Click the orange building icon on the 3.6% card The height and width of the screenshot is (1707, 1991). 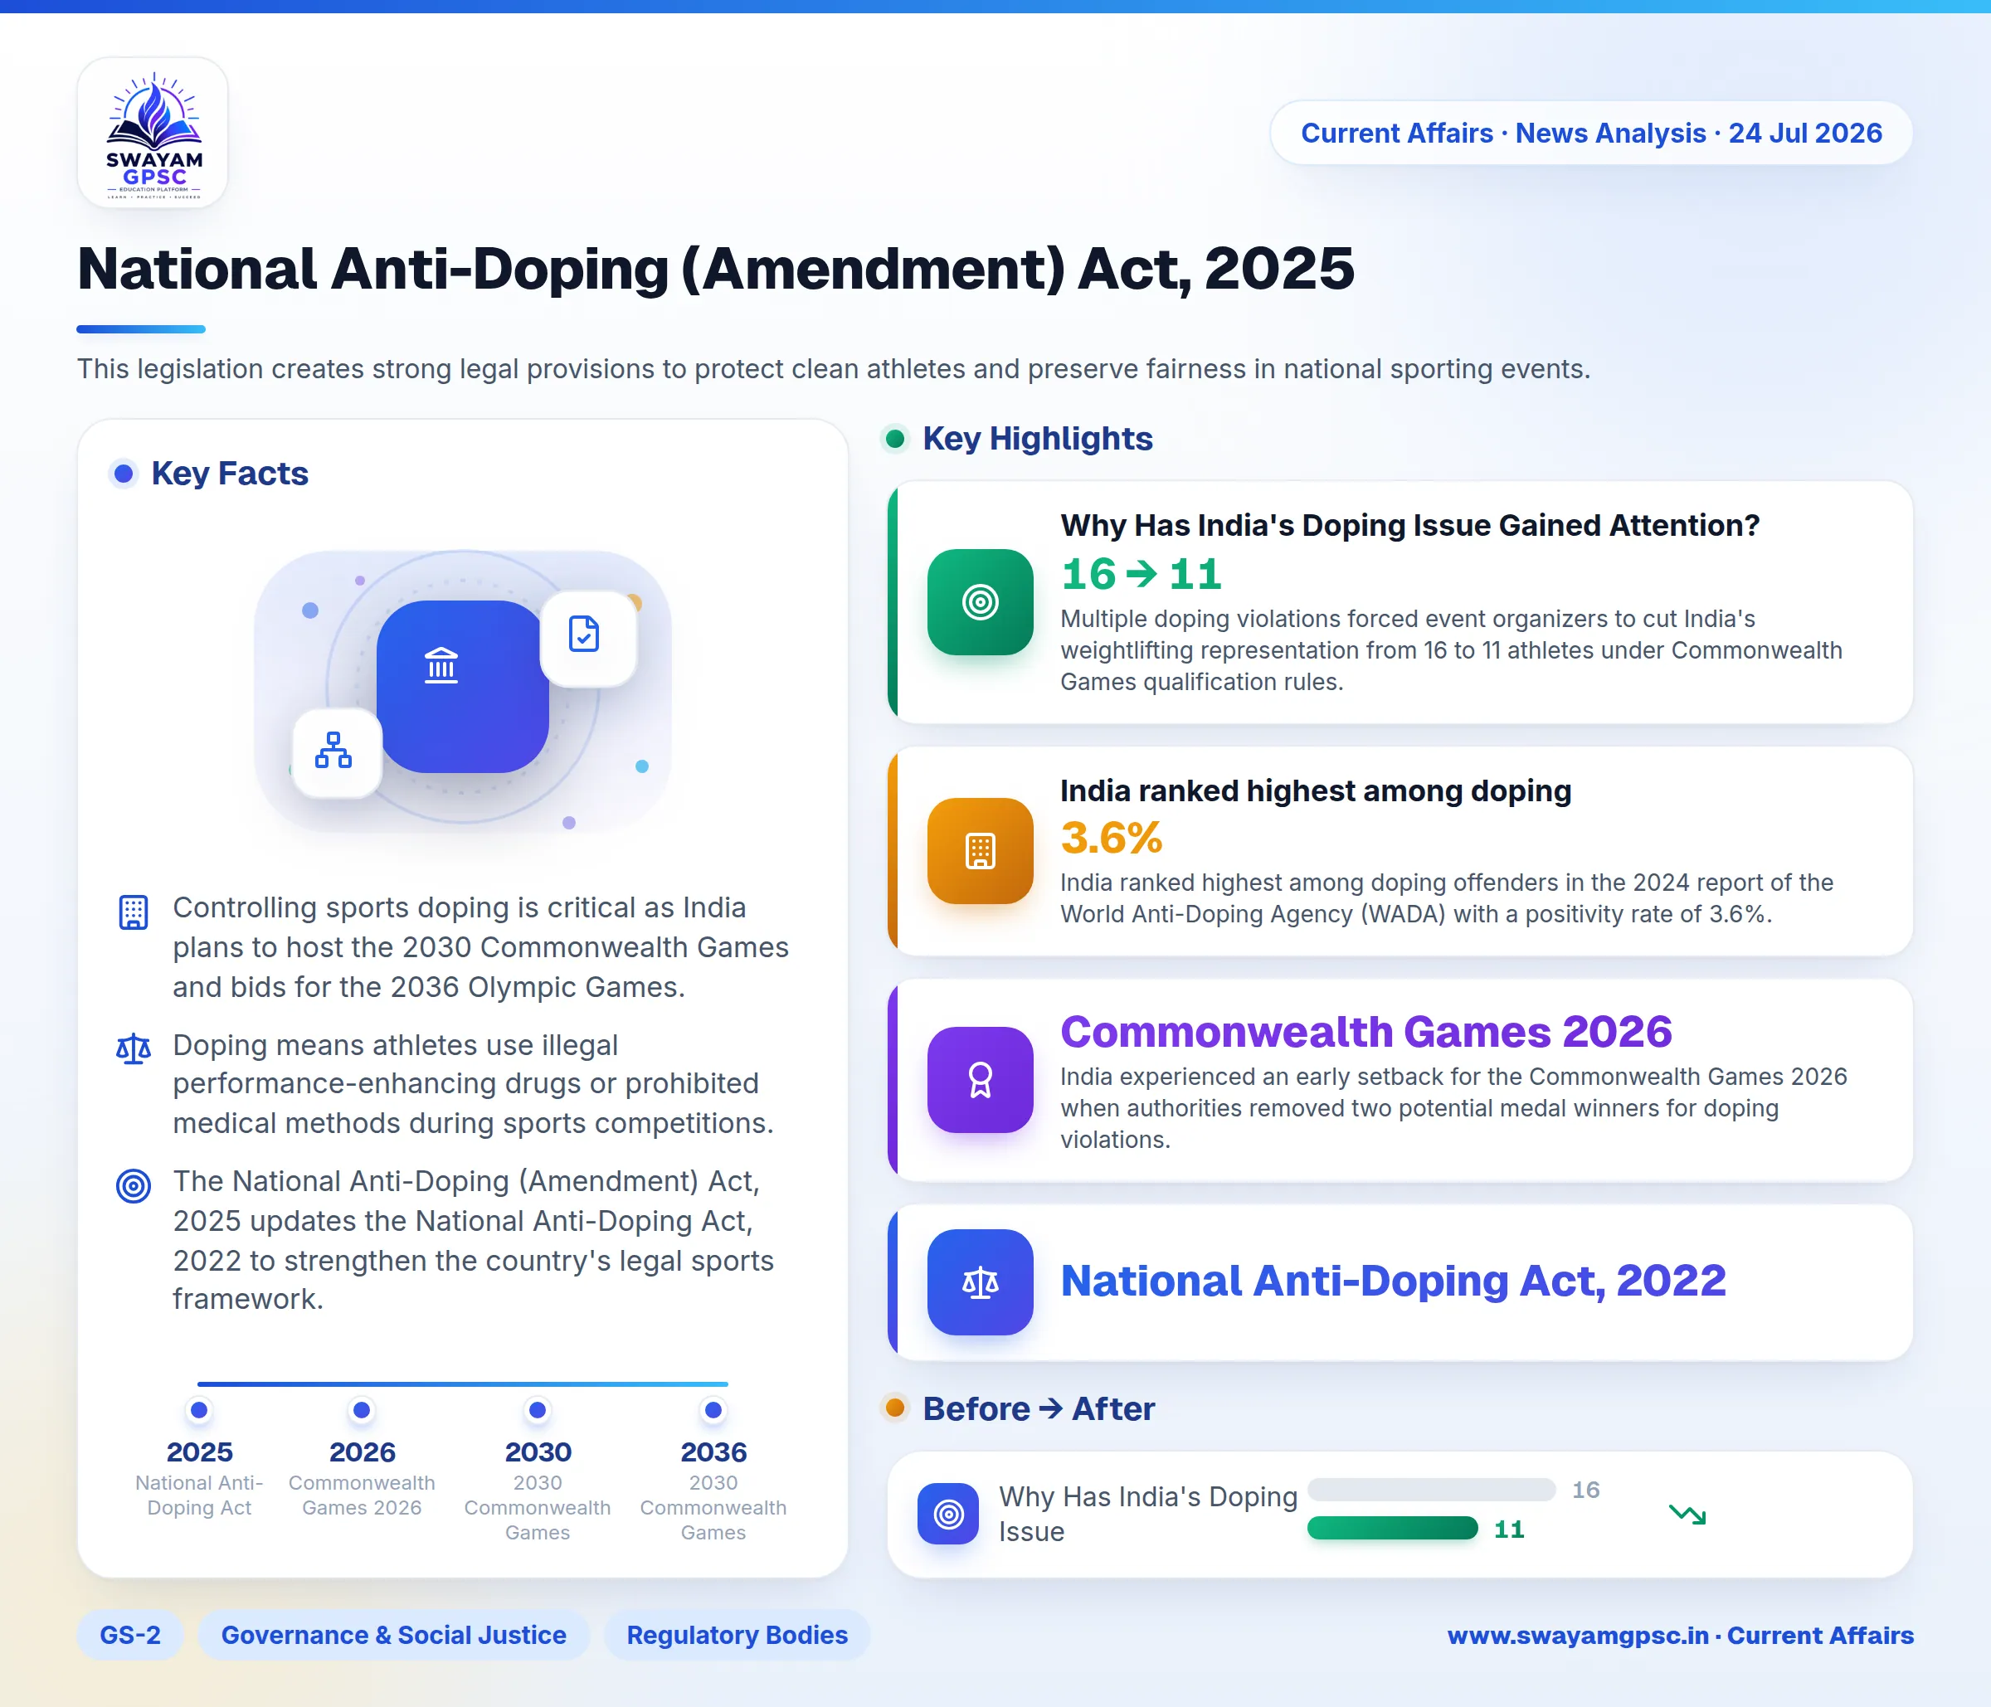980,851
